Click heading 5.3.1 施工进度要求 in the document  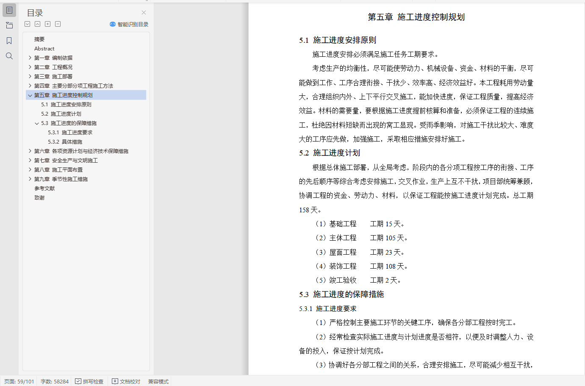coord(328,308)
